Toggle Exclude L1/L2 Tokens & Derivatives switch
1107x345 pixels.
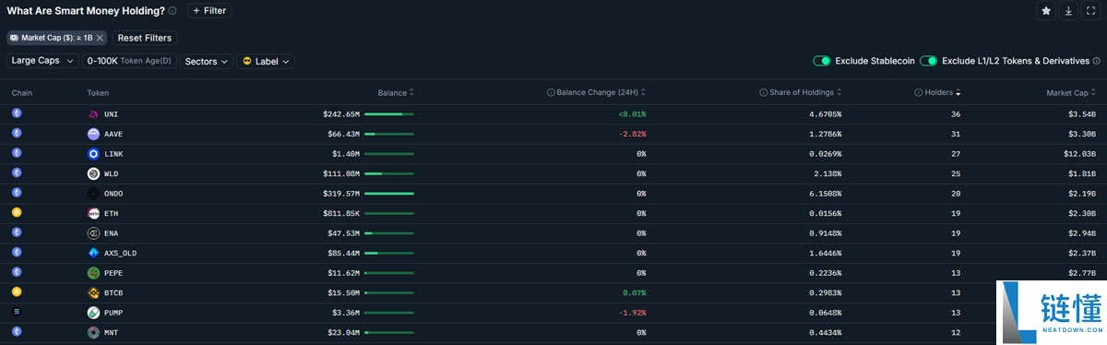(929, 61)
